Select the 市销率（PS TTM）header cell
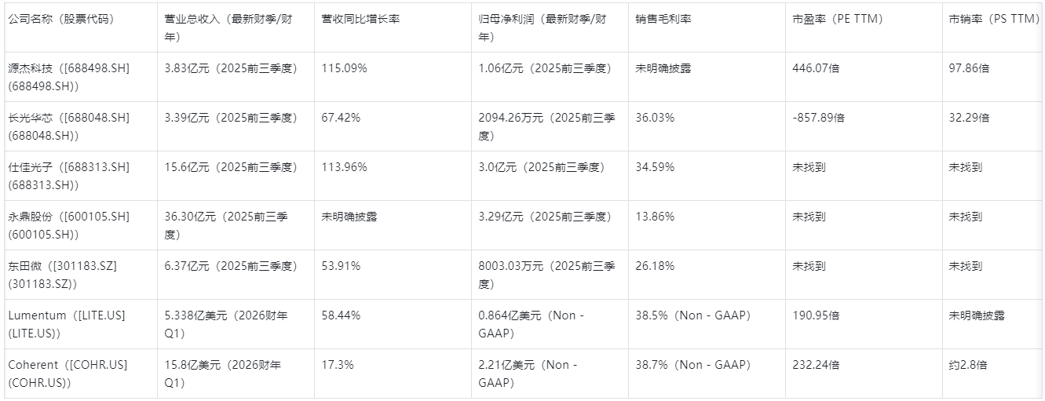 (x=994, y=19)
